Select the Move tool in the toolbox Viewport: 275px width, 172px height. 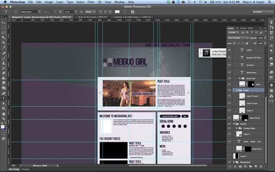[x=3, y=23]
